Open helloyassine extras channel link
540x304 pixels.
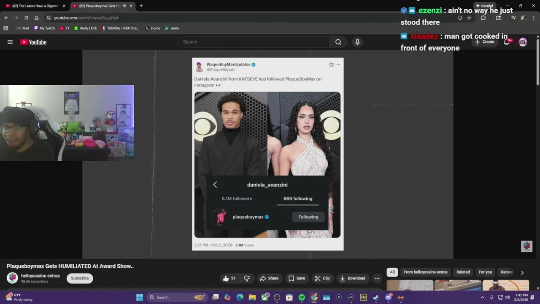pos(40,276)
